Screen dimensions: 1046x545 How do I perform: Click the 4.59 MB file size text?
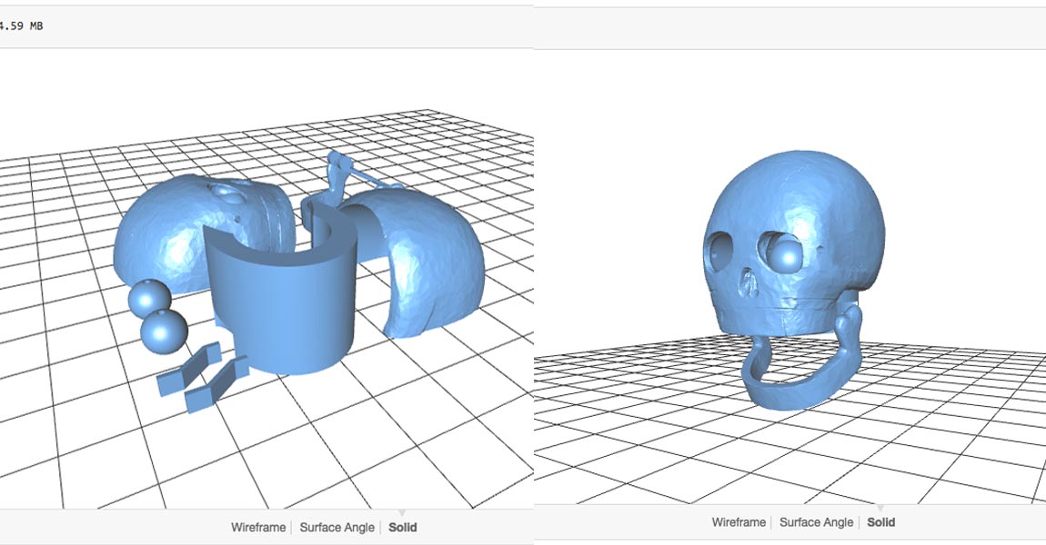[x=22, y=26]
